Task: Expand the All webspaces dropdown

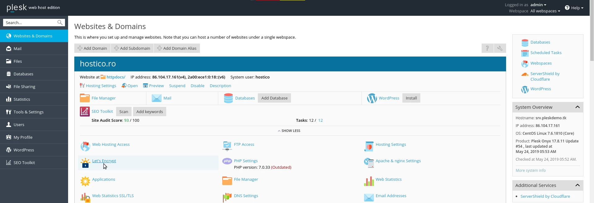Action: tap(545, 11)
